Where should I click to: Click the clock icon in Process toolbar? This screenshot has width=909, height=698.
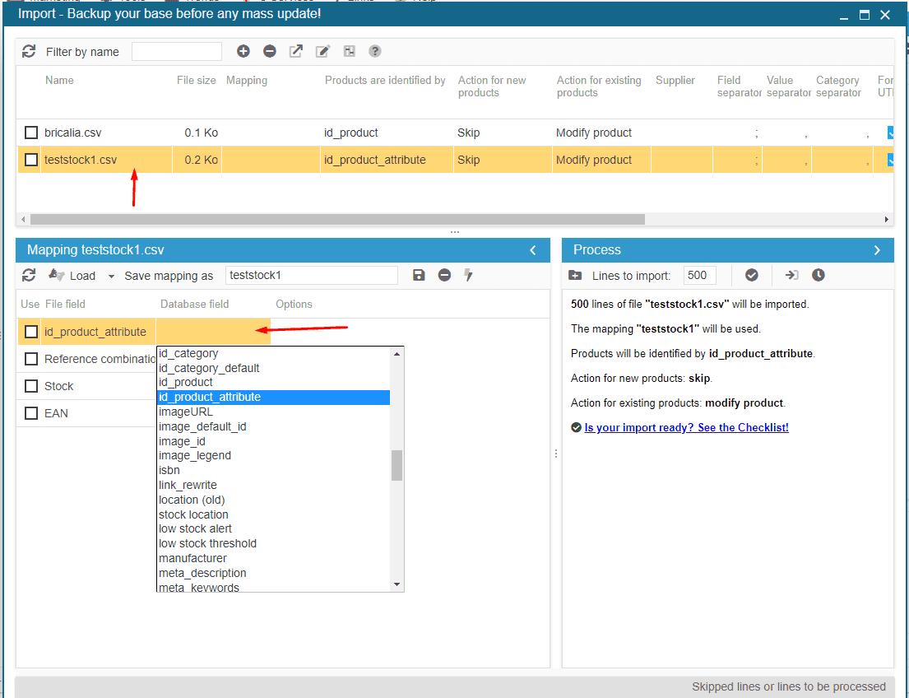click(819, 275)
